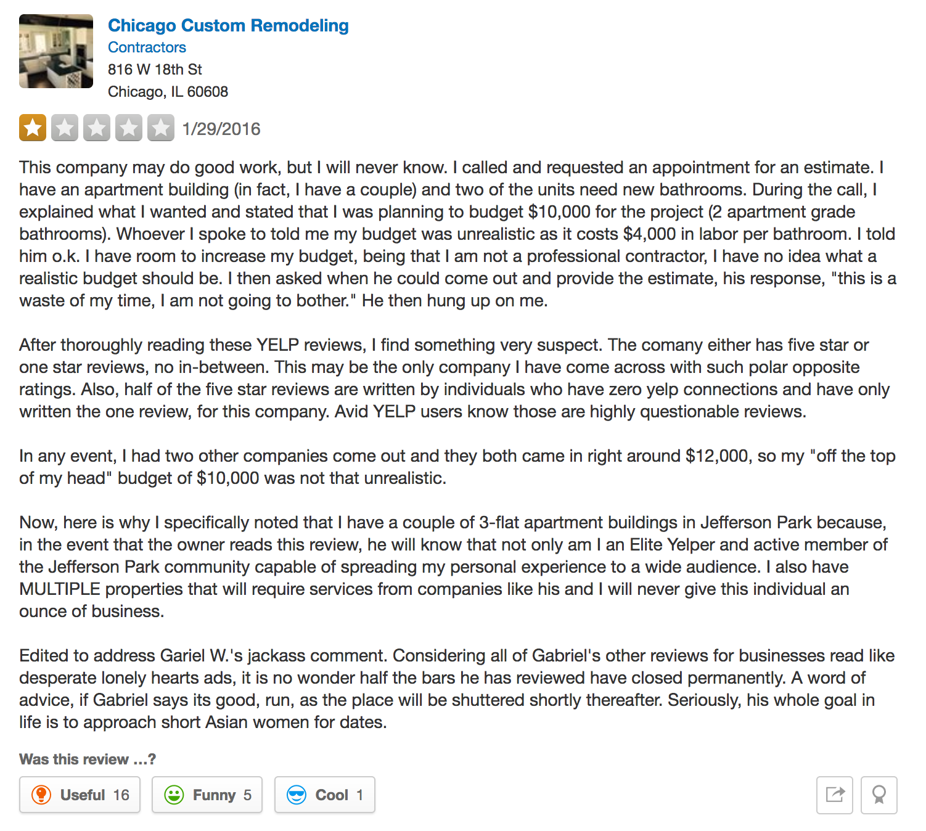Send a compliment via the ribbon icon
Screen dimensions: 926x831
[x=879, y=795]
